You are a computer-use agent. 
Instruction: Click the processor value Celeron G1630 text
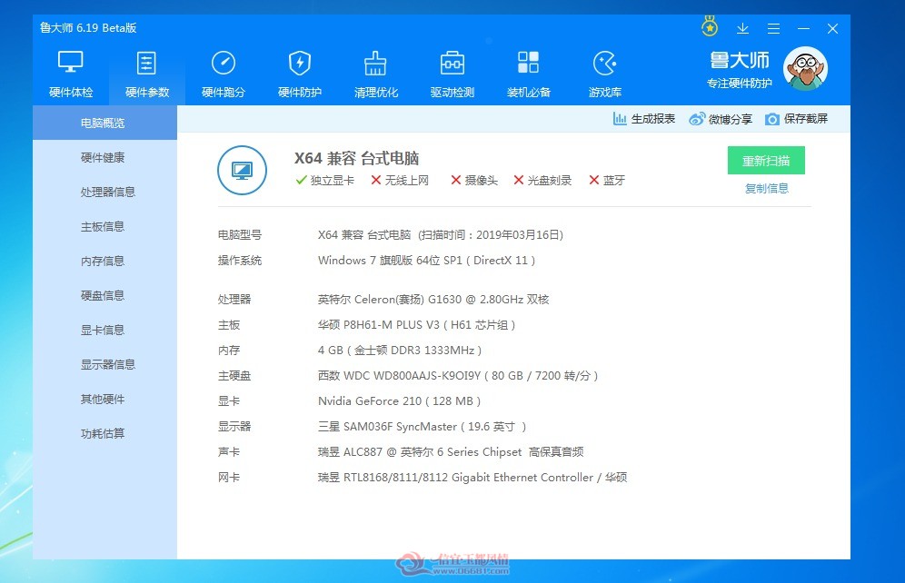433,300
